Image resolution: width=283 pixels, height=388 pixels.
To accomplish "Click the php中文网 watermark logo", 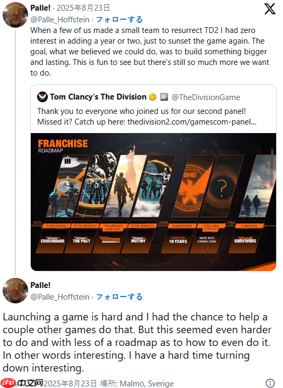I will [x=22, y=383].
